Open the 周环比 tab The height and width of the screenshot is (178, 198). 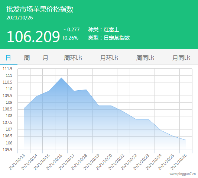click(73, 58)
